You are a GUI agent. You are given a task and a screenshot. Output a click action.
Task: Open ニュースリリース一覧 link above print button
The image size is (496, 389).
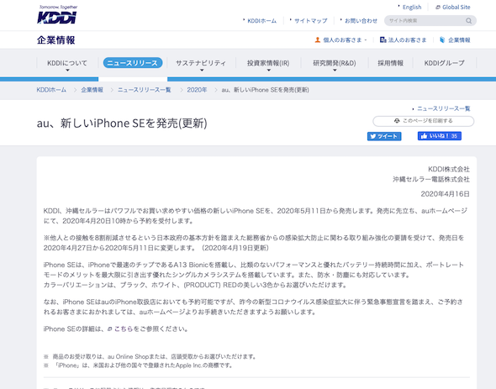pyautogui.click(x=444, y=108)
